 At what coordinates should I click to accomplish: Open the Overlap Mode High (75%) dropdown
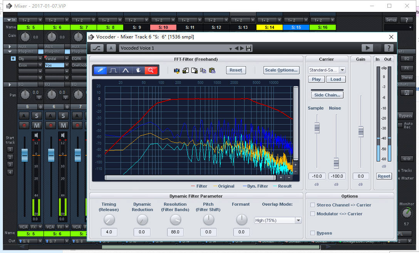(298, 220)
